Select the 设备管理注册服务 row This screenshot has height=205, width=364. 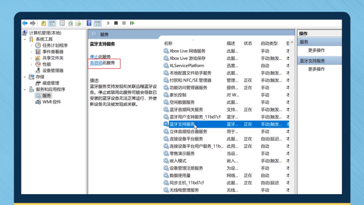226,168
